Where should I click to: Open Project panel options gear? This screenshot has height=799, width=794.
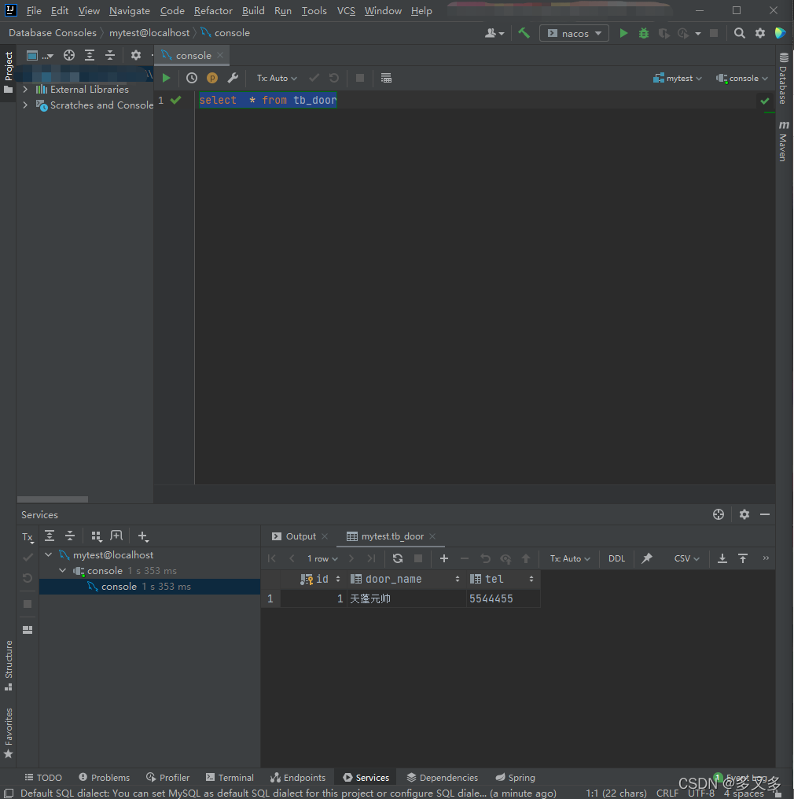click(x=136, y=55)
